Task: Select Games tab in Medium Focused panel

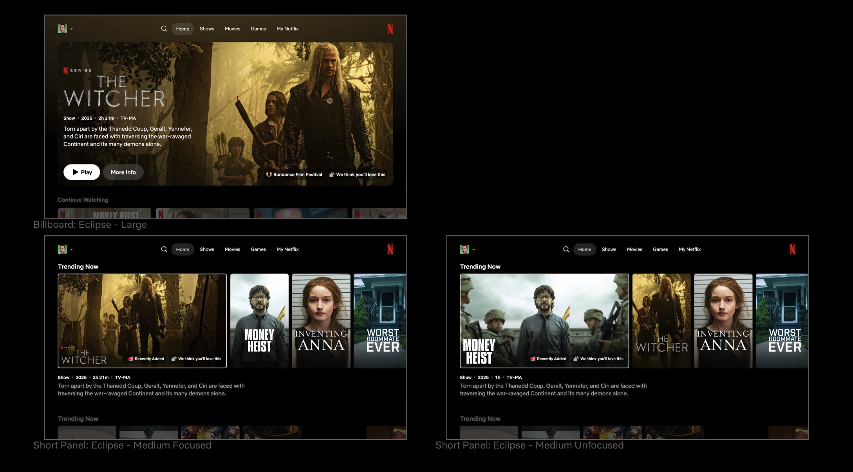Action: tap(258, 249)
